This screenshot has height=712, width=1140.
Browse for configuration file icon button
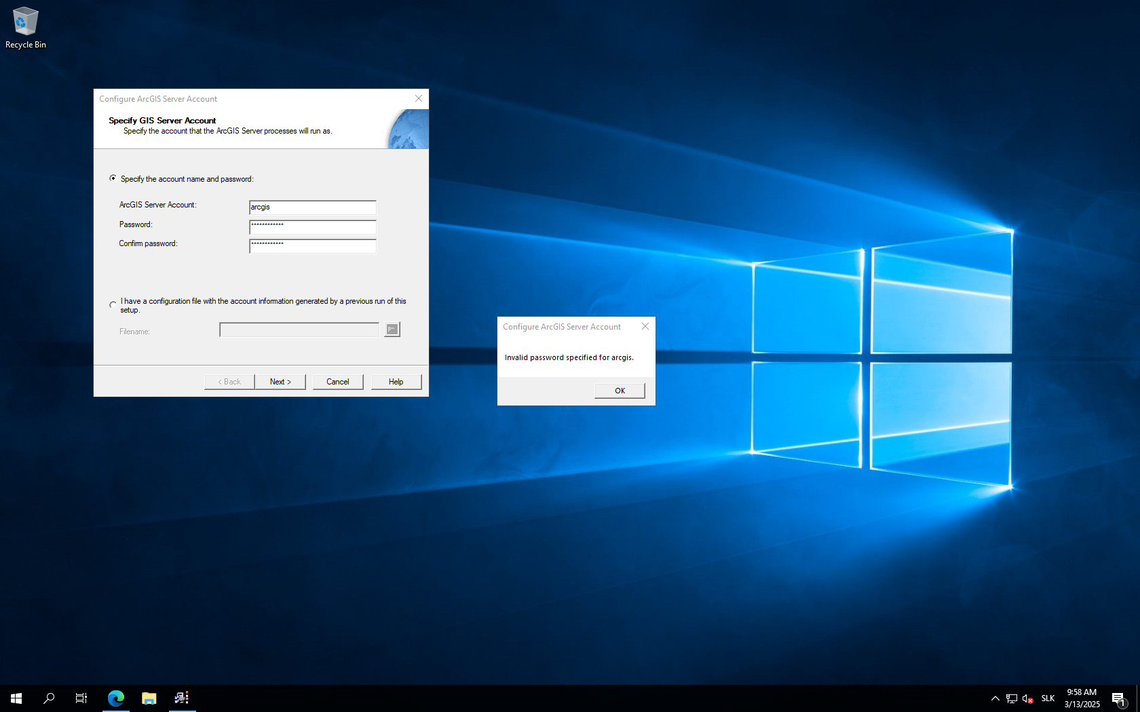coord(392,330)
